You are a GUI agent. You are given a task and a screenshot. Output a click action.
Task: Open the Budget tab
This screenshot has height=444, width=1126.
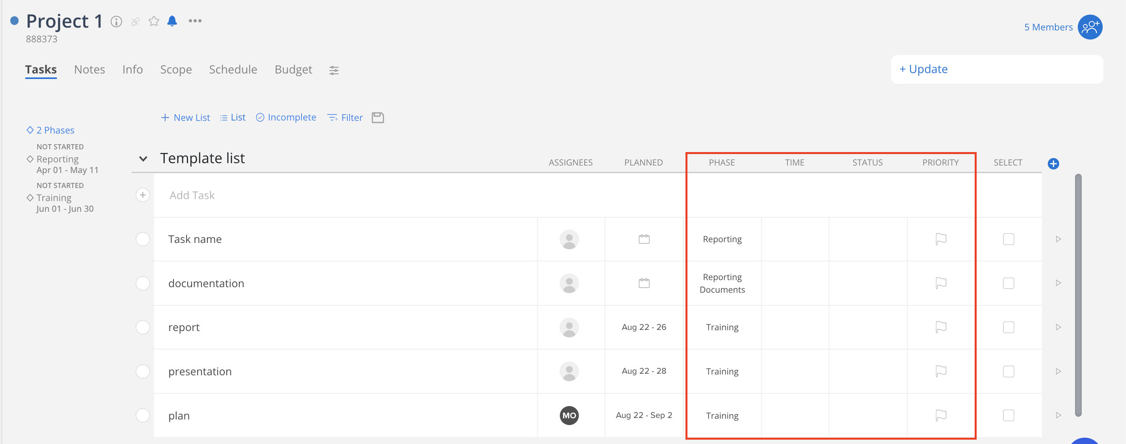click(293, 70)
